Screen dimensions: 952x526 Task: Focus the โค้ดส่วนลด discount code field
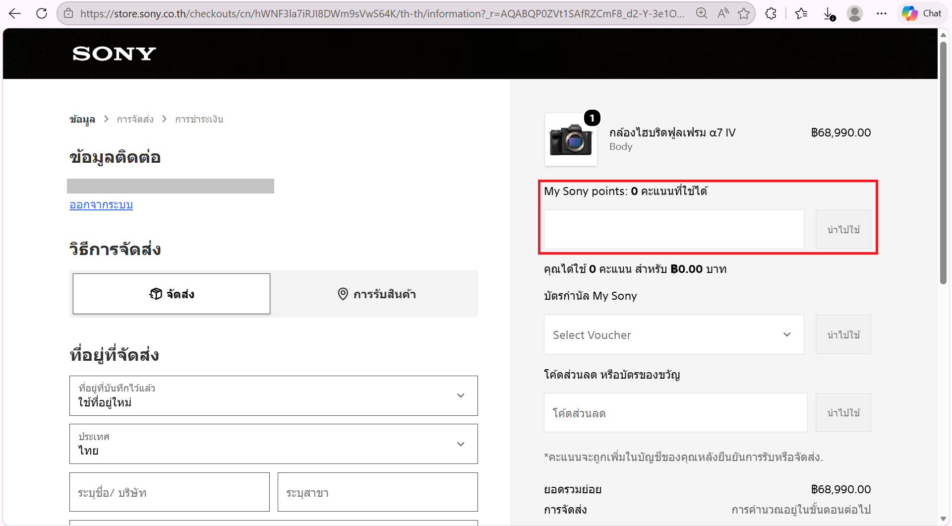click(676, 413)
